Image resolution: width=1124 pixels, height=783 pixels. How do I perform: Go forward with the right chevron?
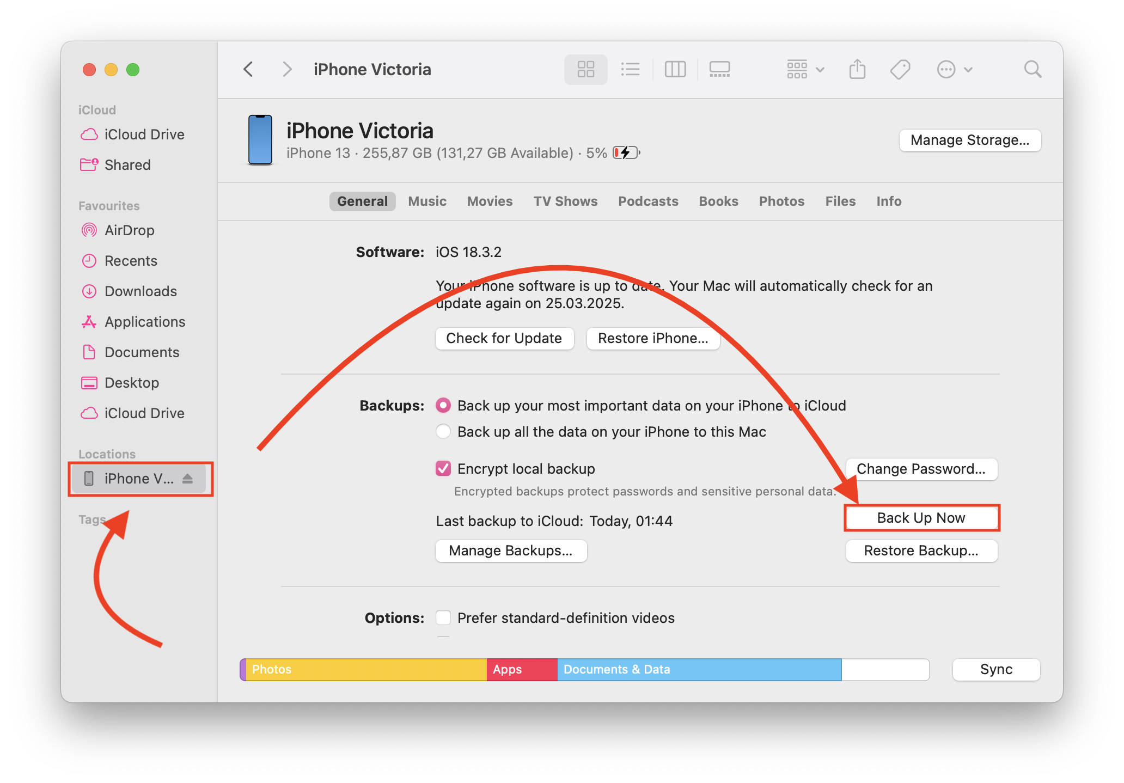[x=287, y=70]
